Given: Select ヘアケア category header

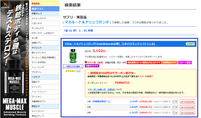Looking at the screenshot, I should tap(45, 77).
